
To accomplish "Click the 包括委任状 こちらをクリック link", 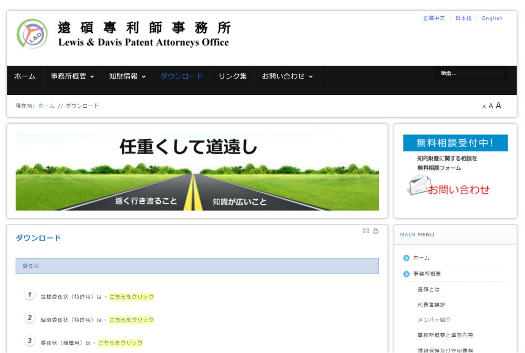I will pos(132,297).
